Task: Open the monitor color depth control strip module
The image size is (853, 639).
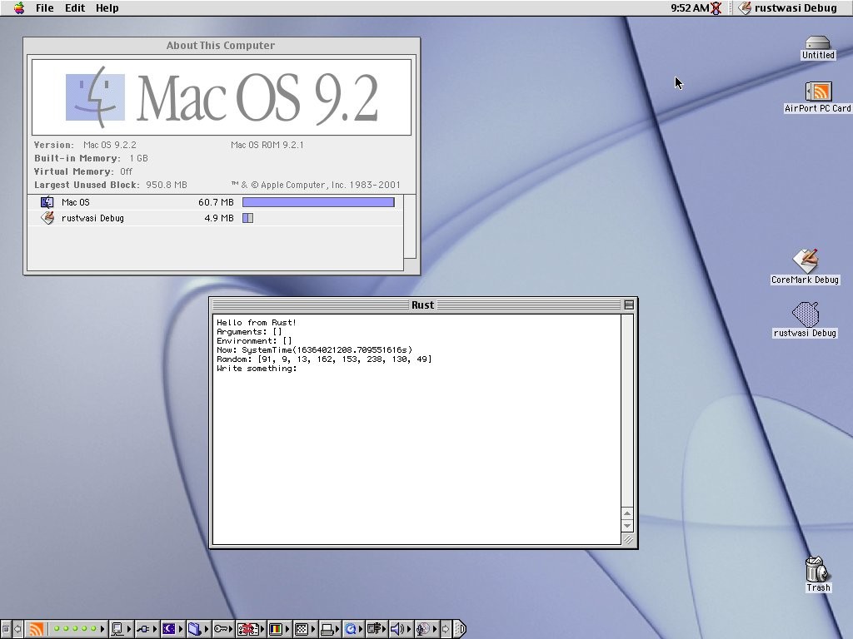Action: 275,630
